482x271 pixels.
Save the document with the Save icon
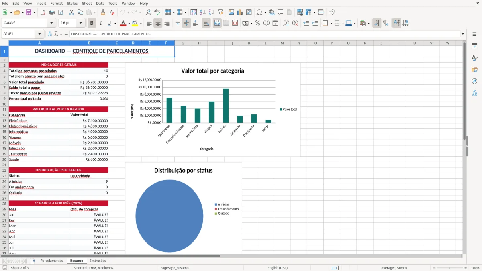[x=29, y=12]
